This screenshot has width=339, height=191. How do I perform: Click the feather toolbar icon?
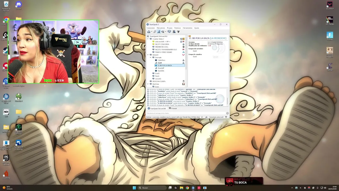[178, 32]
